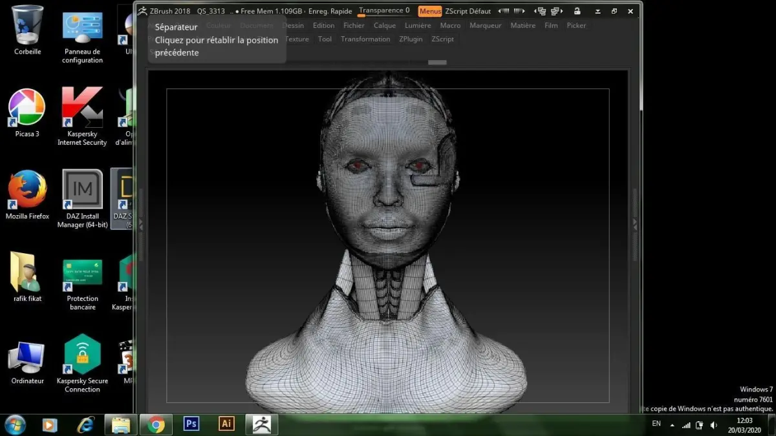Click the network signal tray icon

click(686, 425)
